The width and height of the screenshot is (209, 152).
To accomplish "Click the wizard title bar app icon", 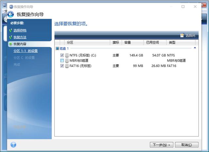I will 11,7.
